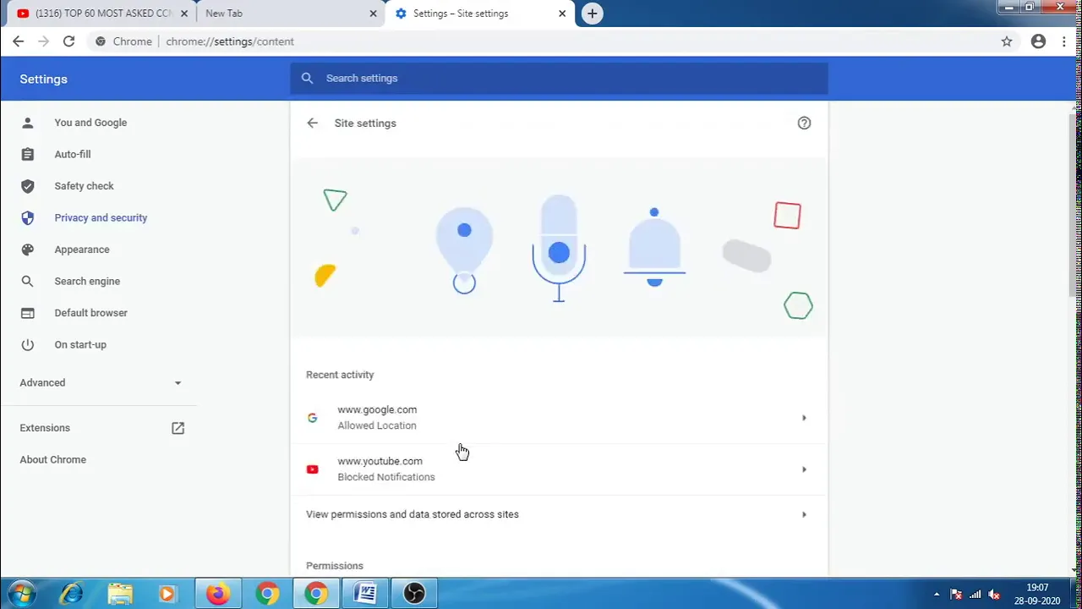
Task: Close the New Tab tab
Action: 374,14
